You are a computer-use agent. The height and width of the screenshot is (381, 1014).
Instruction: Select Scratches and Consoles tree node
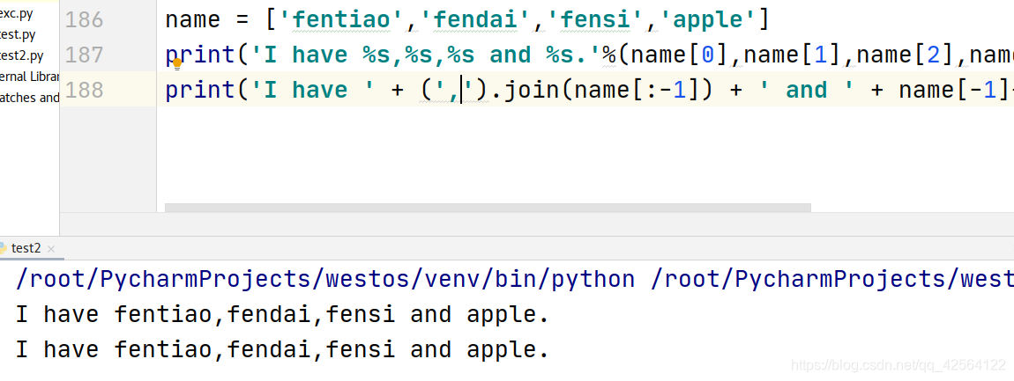tap(29, 98)
